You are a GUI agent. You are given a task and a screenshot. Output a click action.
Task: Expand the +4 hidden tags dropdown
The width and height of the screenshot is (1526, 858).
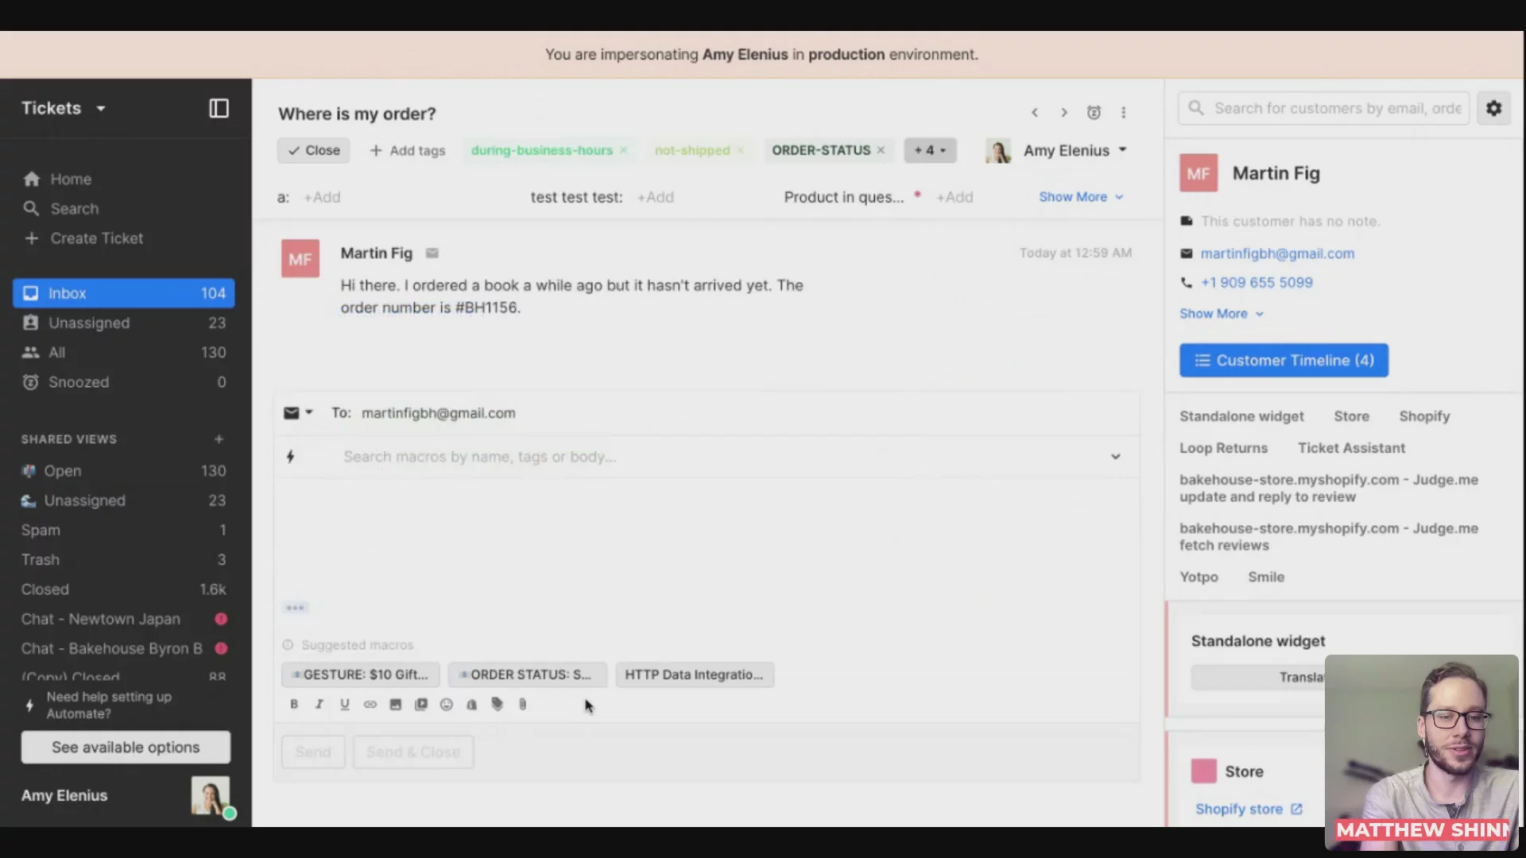[930, 150]
